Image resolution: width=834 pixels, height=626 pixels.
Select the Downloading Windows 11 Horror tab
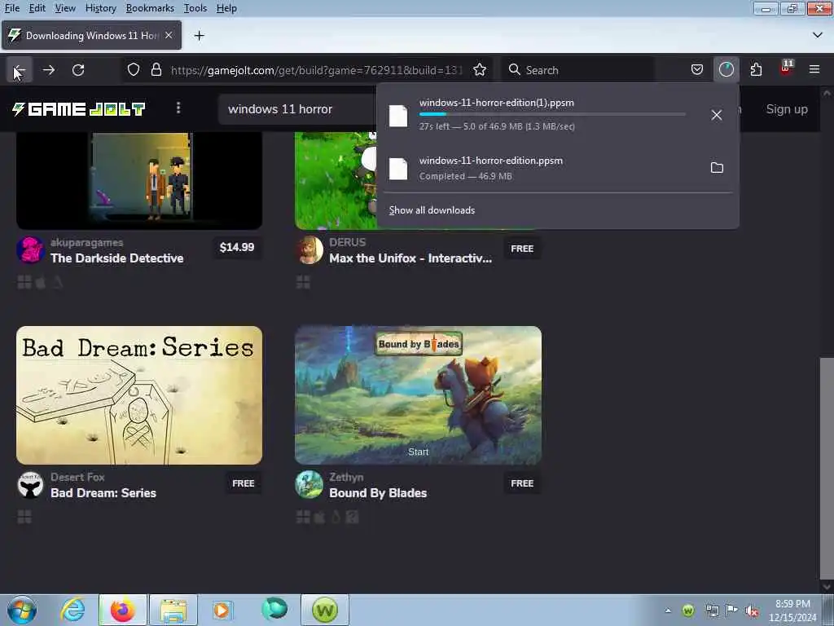pos(91,35)
